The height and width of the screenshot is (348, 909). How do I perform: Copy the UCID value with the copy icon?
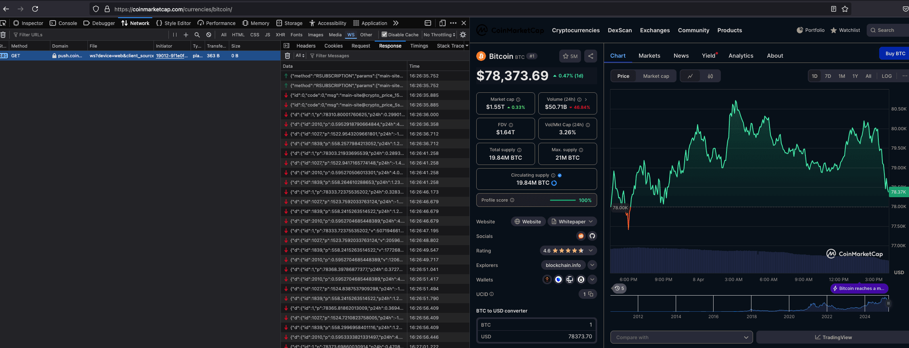[591, 294]
